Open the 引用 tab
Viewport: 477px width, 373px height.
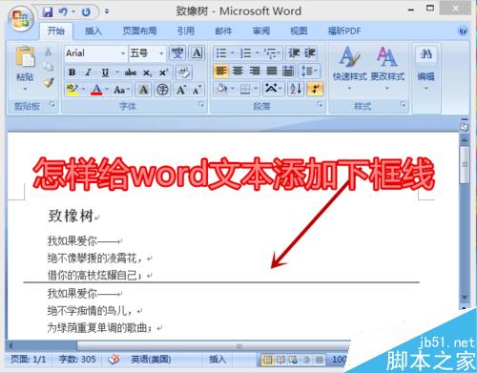tap(186, 31)
